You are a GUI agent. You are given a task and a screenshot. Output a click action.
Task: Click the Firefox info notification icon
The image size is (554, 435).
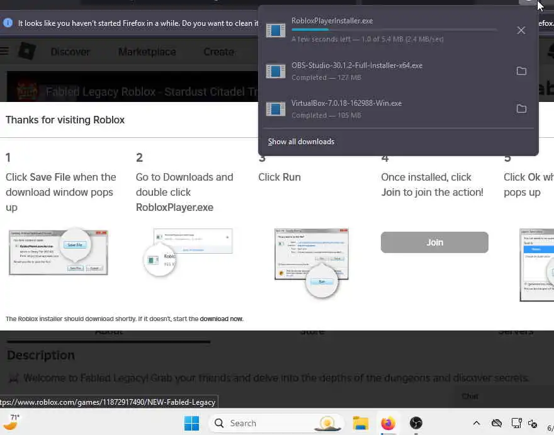8,23
